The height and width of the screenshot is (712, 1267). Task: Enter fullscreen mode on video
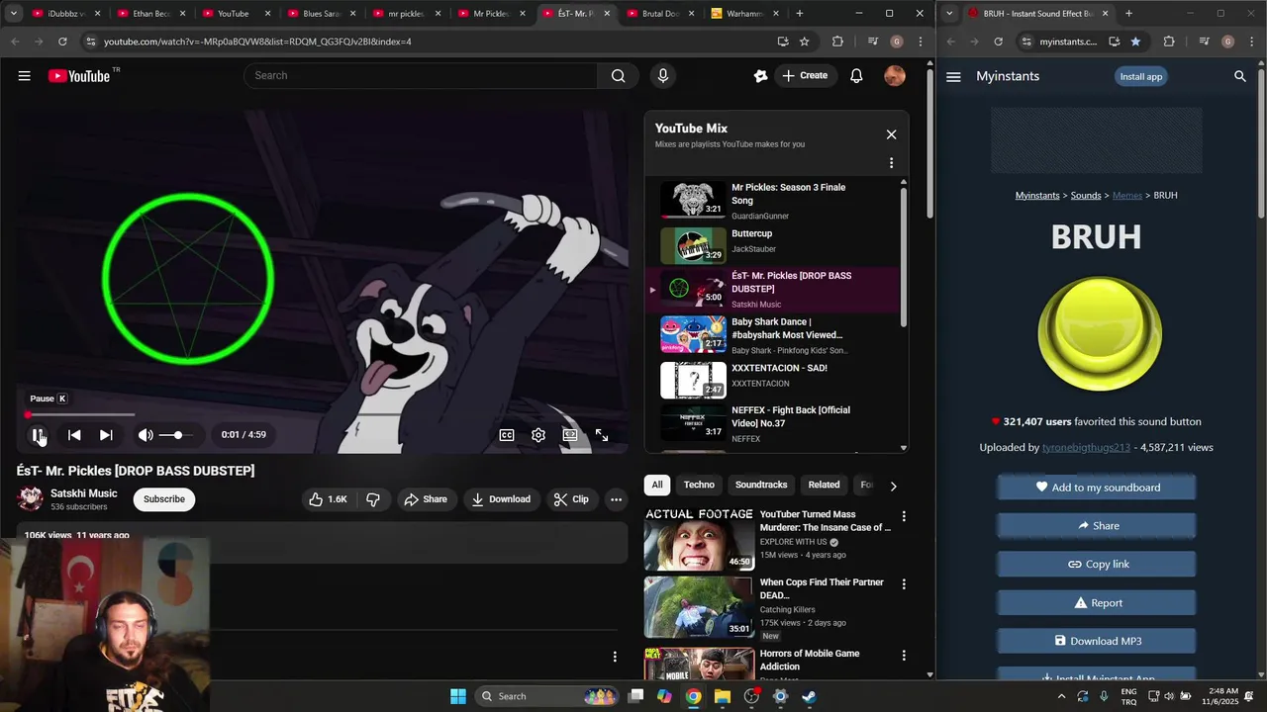tap(602, 435)
